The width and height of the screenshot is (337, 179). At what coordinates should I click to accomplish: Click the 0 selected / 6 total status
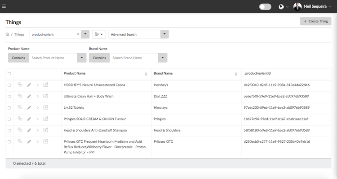pyautogui.click(x=30, y=163)
